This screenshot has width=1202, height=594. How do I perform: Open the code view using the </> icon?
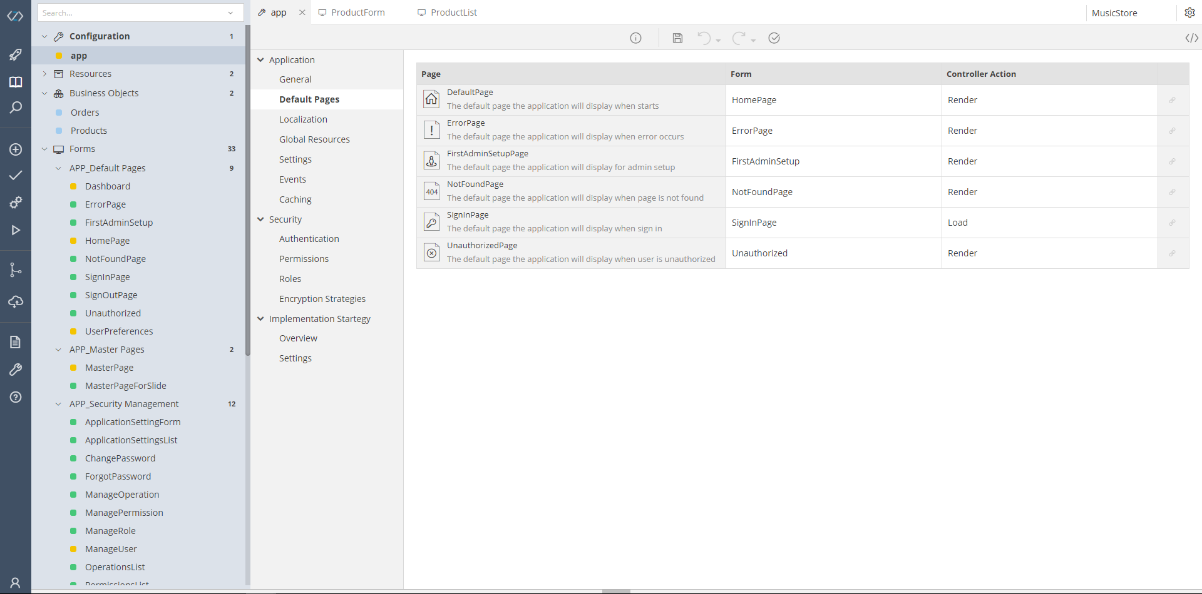[x=1191, y=38]
